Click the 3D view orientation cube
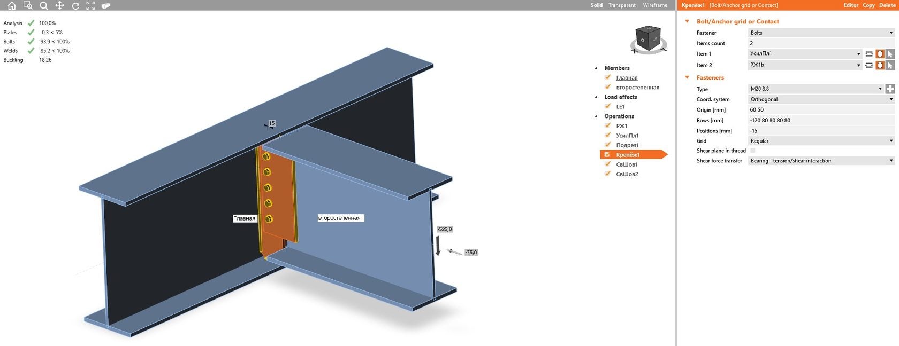Image resolution: width=899 pixels, height=346 pixels. click(648, 39)
